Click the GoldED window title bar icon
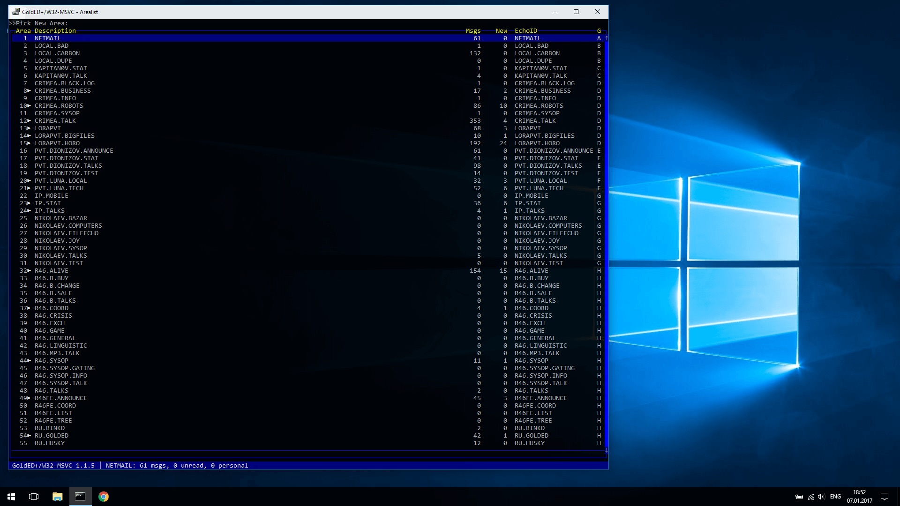This screenshot has width=900, height=506. (15, 12)
